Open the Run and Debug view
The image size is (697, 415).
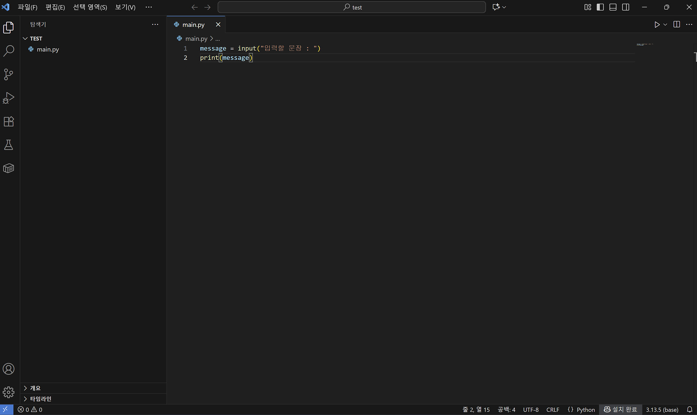point(8,98)
